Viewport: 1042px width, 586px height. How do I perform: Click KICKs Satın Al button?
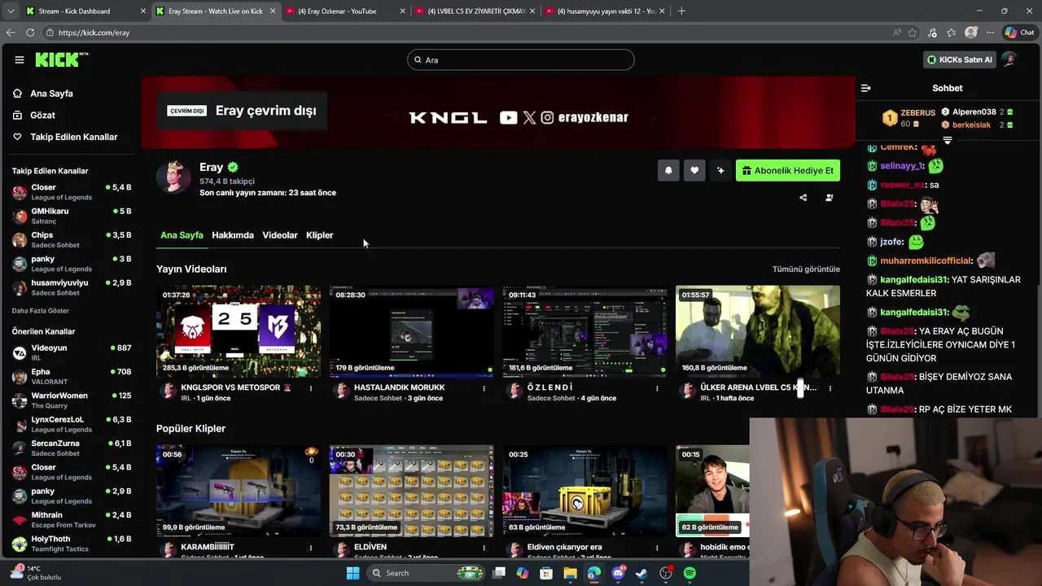(x=960, y=59)
